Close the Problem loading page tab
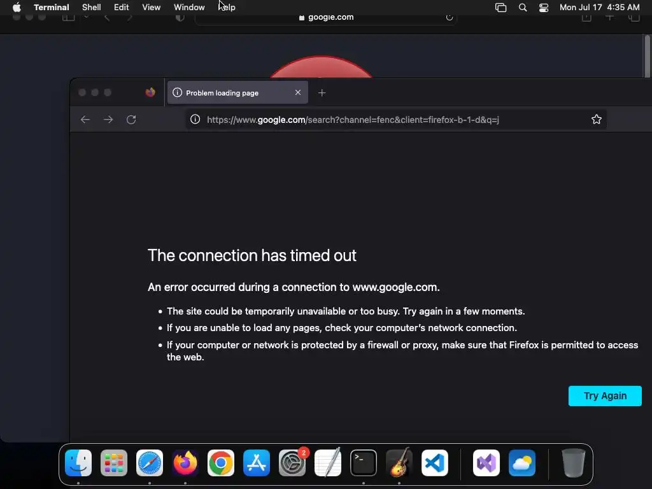 coord(298,92)
